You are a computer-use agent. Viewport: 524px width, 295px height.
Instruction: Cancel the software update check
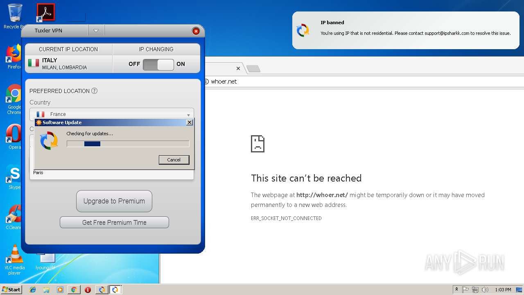coord(174,160)
